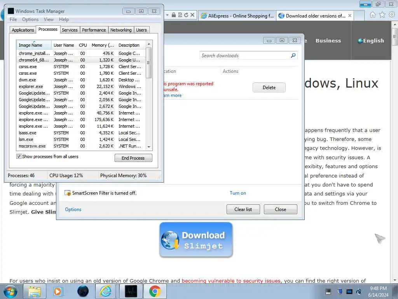This screenshot has width=398, height=299.
Task: Open the IE Tools gear icon
Action: (x=391, y=15)
